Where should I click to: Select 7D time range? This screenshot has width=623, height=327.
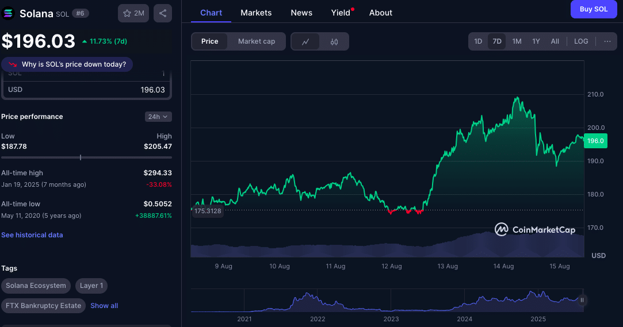(x=496, y=41)
